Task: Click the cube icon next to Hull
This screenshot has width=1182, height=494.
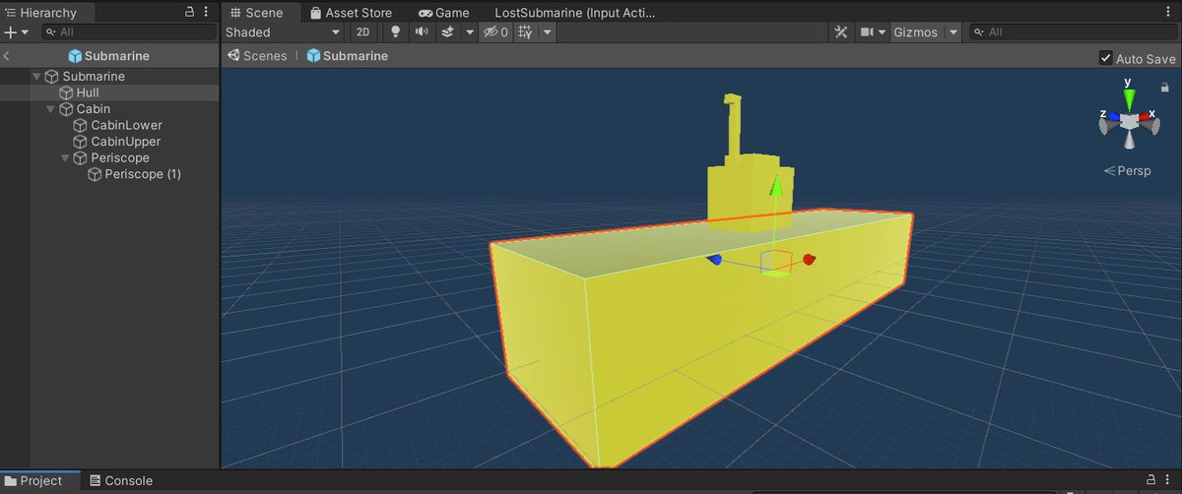Action: [66, 93]
